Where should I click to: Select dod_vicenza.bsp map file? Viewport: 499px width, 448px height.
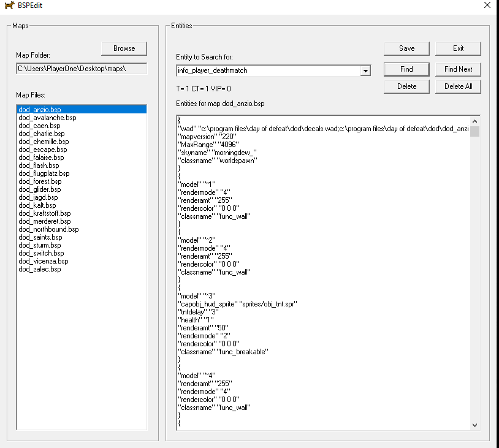[82, 261]
